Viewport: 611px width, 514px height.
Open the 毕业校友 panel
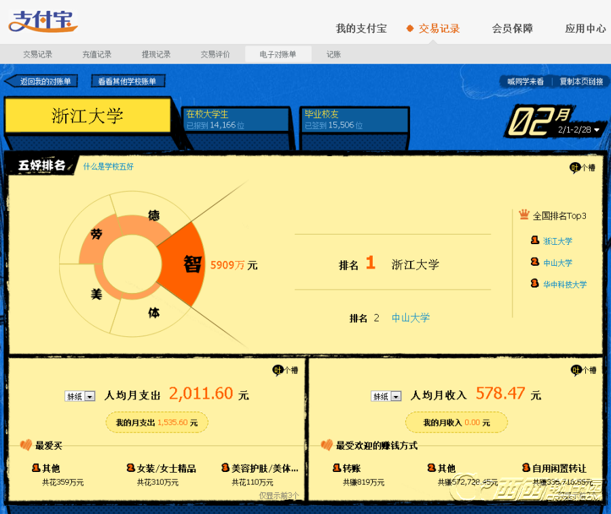[354, 120]
